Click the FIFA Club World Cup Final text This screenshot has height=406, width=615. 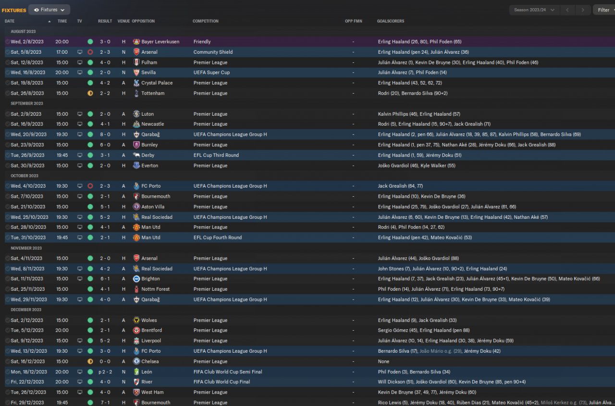pos(221,382)
